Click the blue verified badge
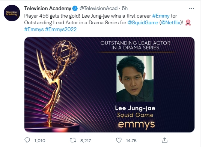 tap(75, 9)
